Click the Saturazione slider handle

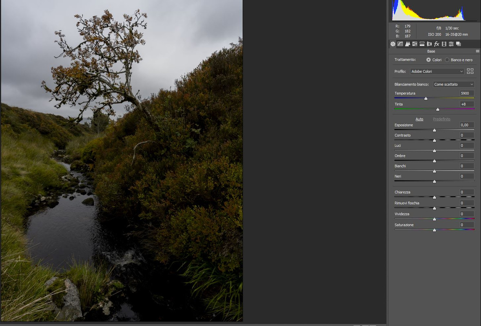point(434,230)
